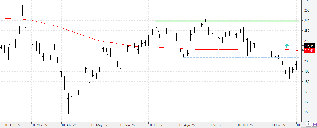Click the 01-May-25 date label
317x128 pixels.
click(x=99, y=125)
